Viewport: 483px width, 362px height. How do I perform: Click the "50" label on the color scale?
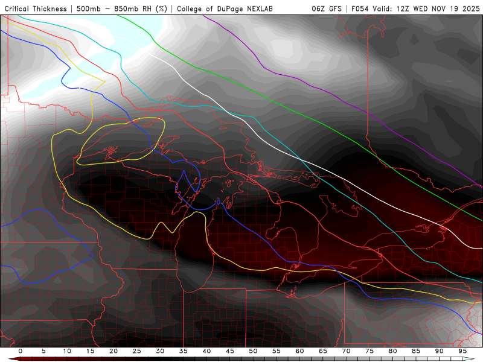tap(253, 351)
